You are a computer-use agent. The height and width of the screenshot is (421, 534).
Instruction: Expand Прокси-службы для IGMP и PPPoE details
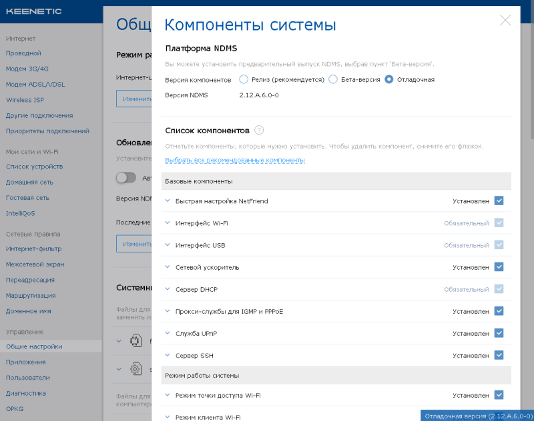click(x=168, y=311)
